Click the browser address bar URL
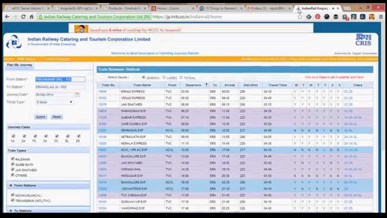This screenshot has width=387, height=218. pos(187,17)
